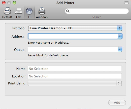
Task: Open the Protocol popup menu
Action: pos(75,28)
